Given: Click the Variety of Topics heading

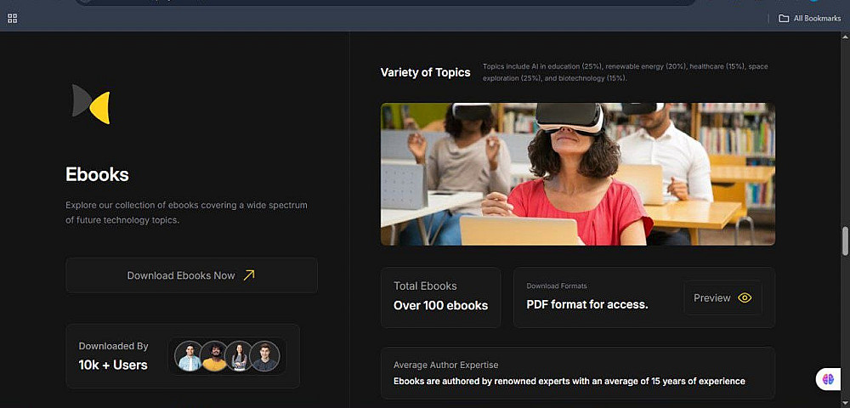Looking at the screenshot, I should click(x=426, y=72).
